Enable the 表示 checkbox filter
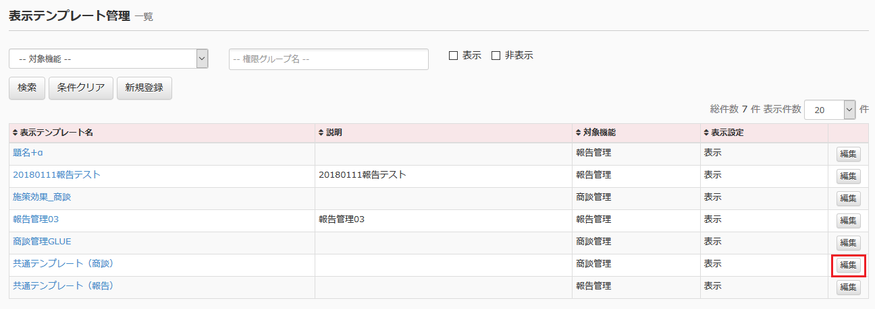 454,56
